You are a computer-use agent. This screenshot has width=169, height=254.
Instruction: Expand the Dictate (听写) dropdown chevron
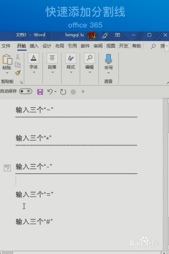tap(108, 73)
